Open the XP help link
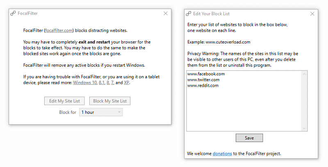The height and width of the screenshot is (167, 328). click(x=126, y=82)
